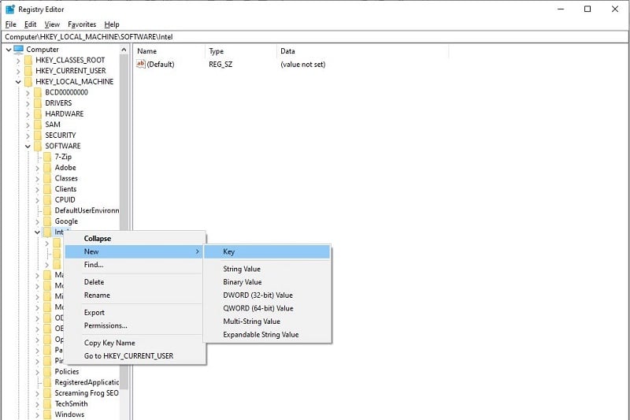The width and height of the screenshot is (630, 420).
Task: Click the Registry Editor app icon in title bar
Action: [x=10, y=9]
